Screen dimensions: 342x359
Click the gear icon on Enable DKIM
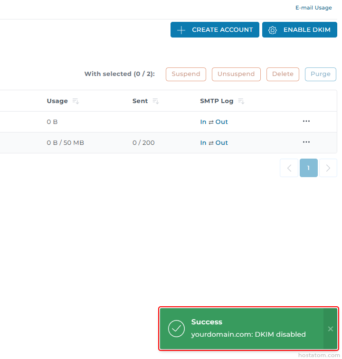pyautogui.click(x=272, y=30)
